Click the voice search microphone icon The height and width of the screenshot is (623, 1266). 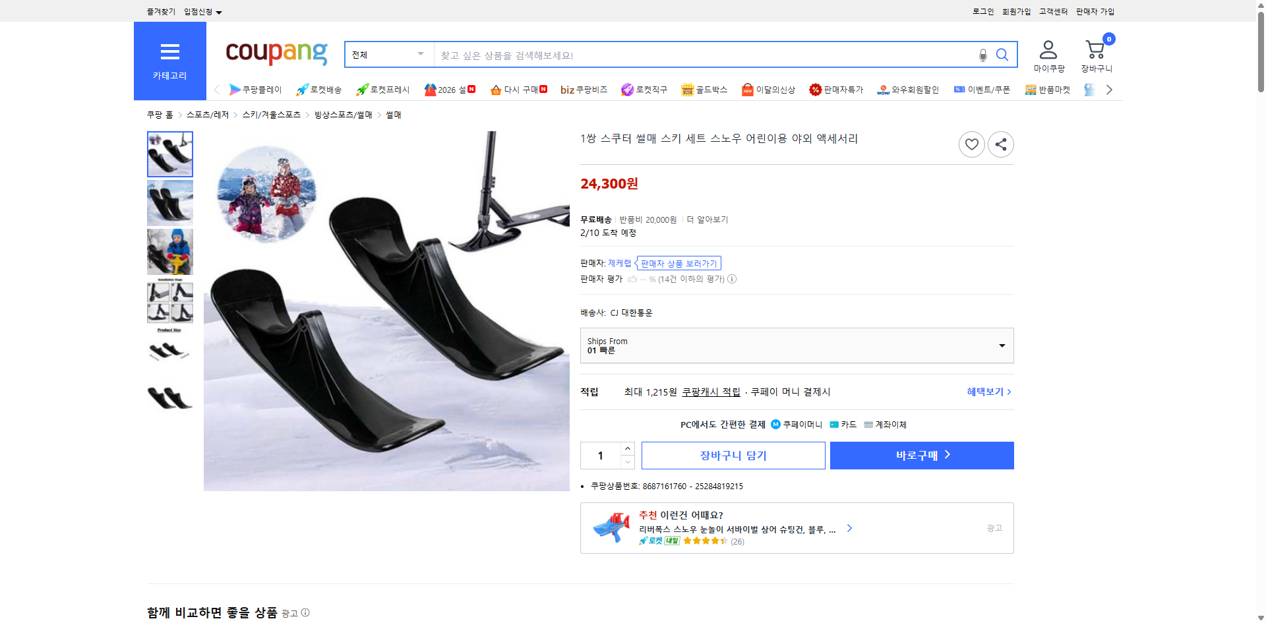coord(982,55)
